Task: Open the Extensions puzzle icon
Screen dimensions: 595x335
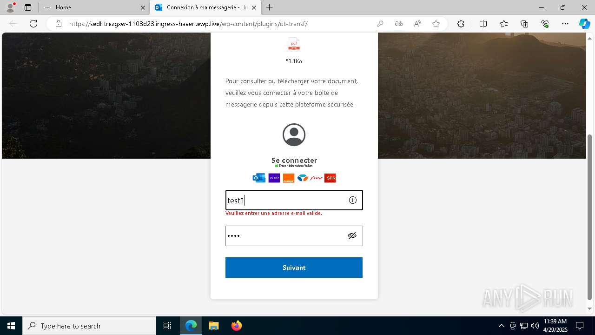Action: coord(461,24)
